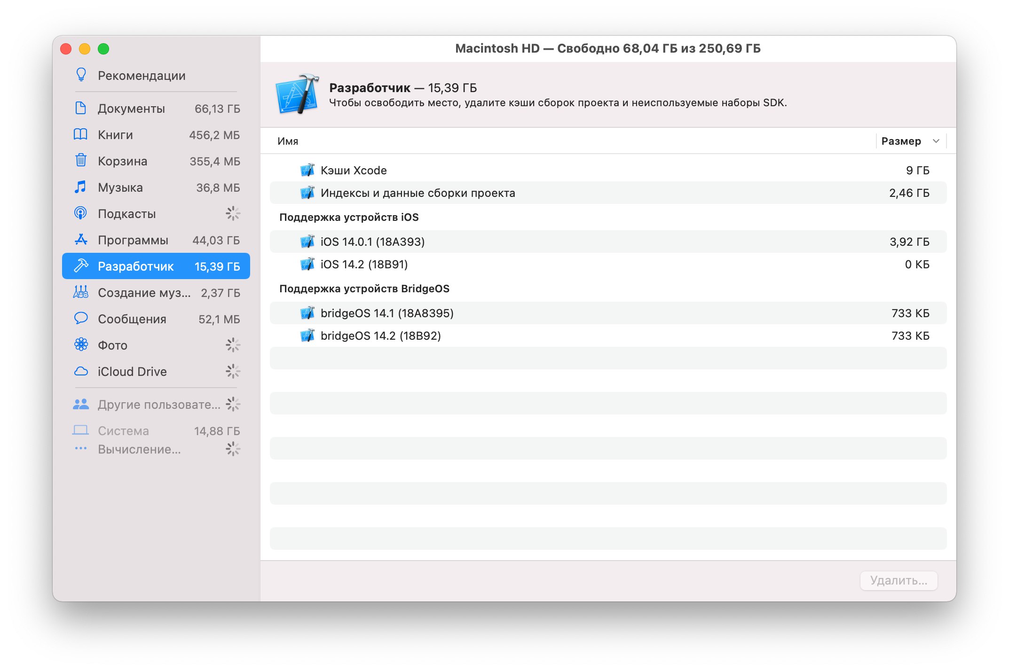The image size is (1009, 671).
Task: Click the large Xcode icon in the header
Action: click(297, 94)
